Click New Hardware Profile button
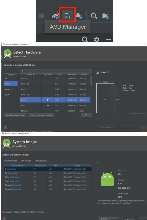The width and height of the screenshot is (147, 220). click(x=15, y=115)
